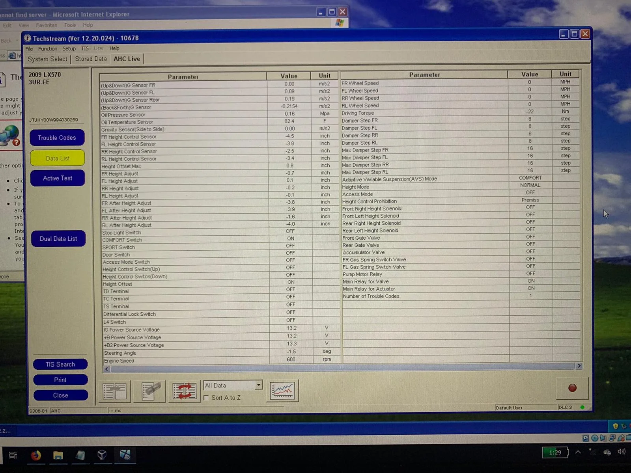Image resolution: width=631 pixels, height=473 pixels.
Task: Click the Print button
Action: pyautogui.click(x=60, y=380)
